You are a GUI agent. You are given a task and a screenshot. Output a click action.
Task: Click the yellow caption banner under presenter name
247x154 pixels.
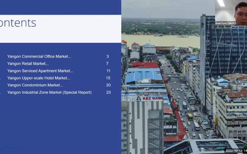pos(226,27)
